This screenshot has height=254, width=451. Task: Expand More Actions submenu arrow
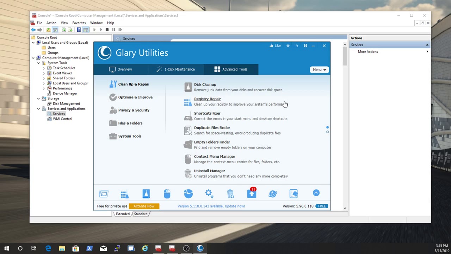427,52
